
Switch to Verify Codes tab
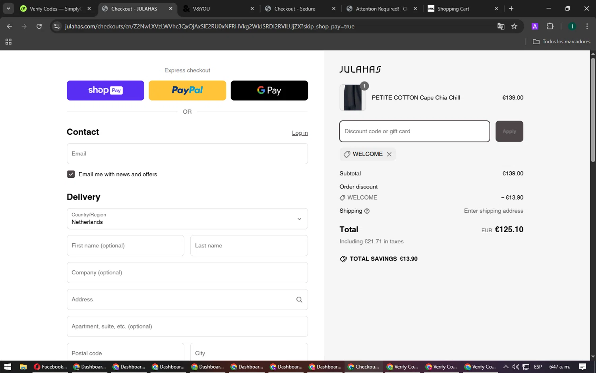click(56, 9)
